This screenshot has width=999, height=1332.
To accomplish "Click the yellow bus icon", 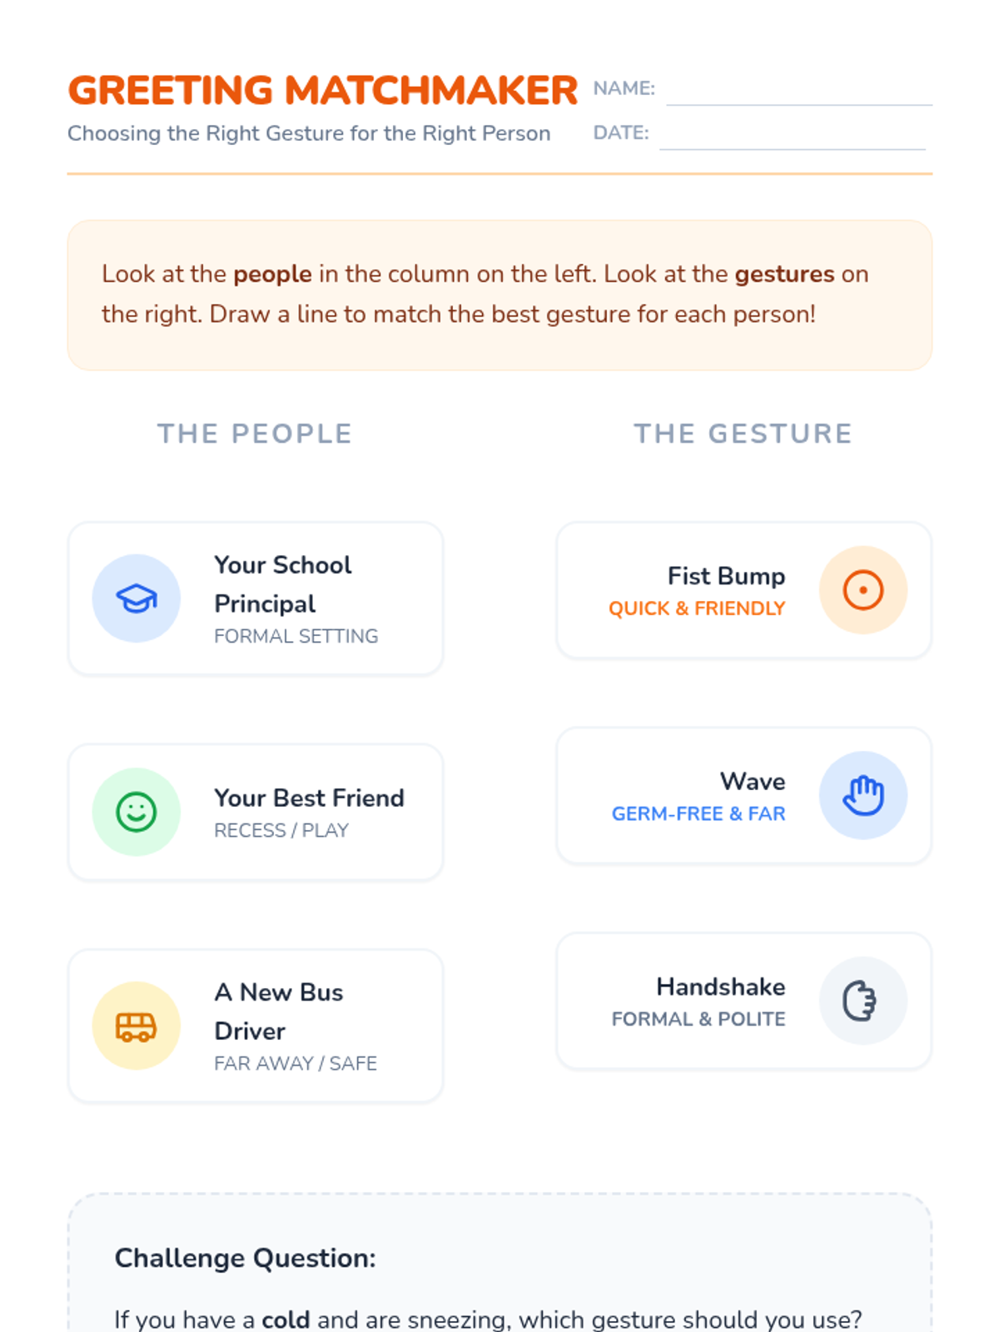I will (x=137, y=1026).
